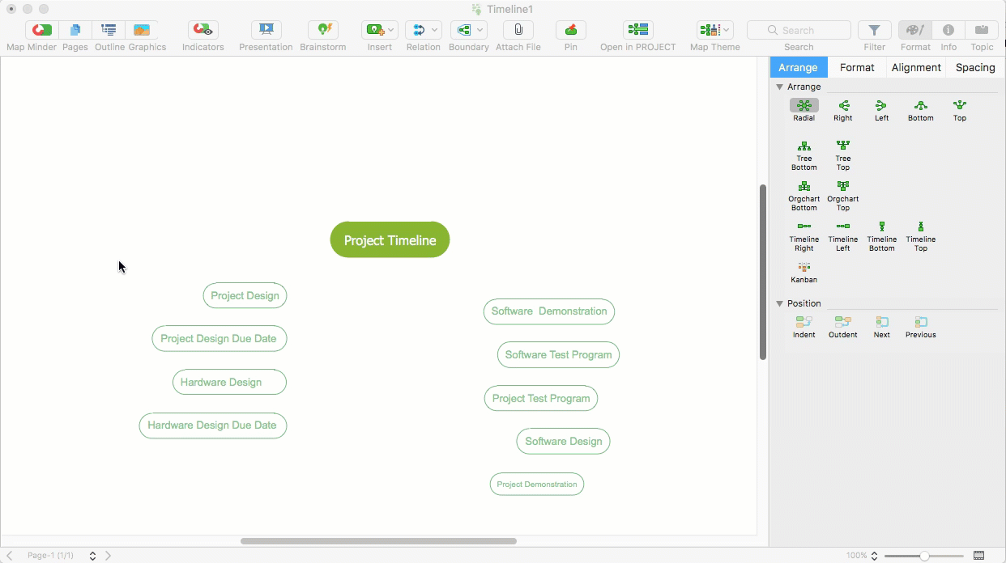
Task: Select Hardware Design Due Date topic
Action: coord(212,425)
